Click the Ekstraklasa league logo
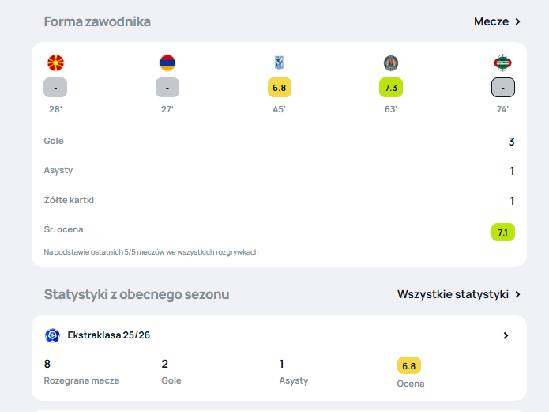Viewport: 549px width, 412px height. click(52, 335)
